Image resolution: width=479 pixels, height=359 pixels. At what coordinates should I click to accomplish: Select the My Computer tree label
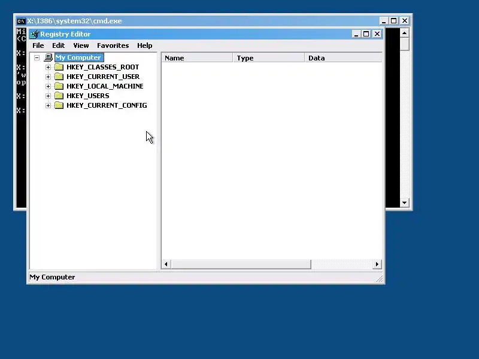(x=79, y=57)
